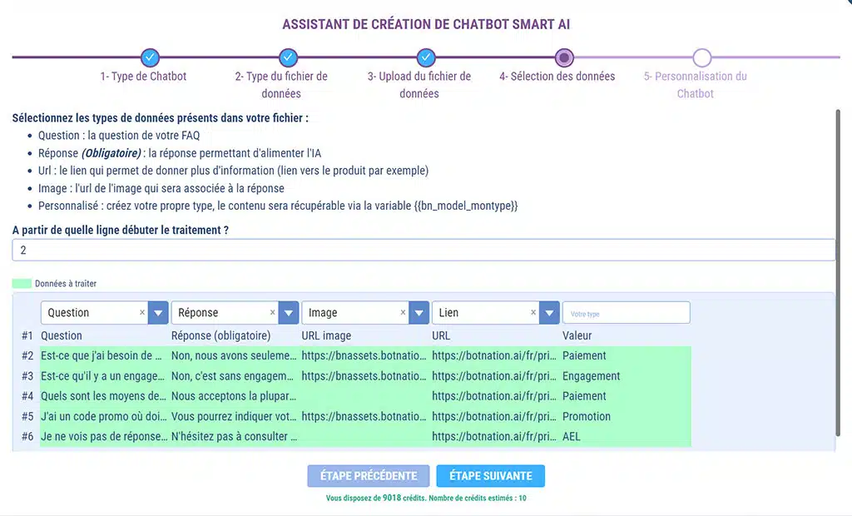Open the Question column type dropdown
The height and width of the screenshot is (516, 852).
[x=158, y=313]
